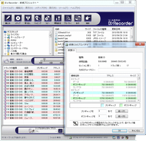Select track row 01 音楽 (CD-DA)
146x141 pixels.
34,71
